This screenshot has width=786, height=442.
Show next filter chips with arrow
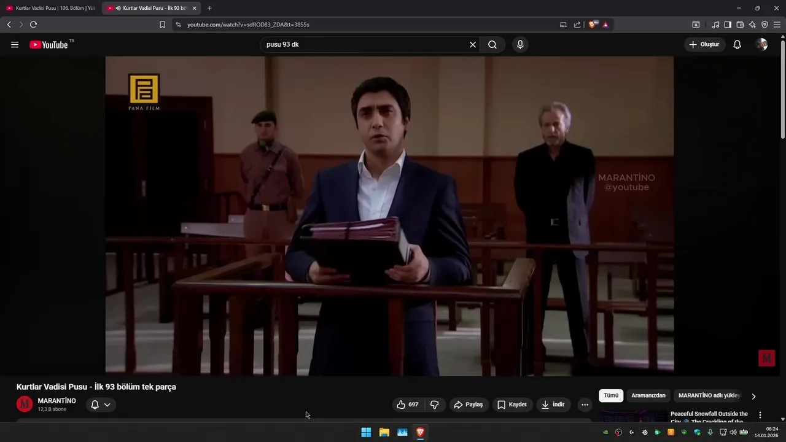click(753, 396)
